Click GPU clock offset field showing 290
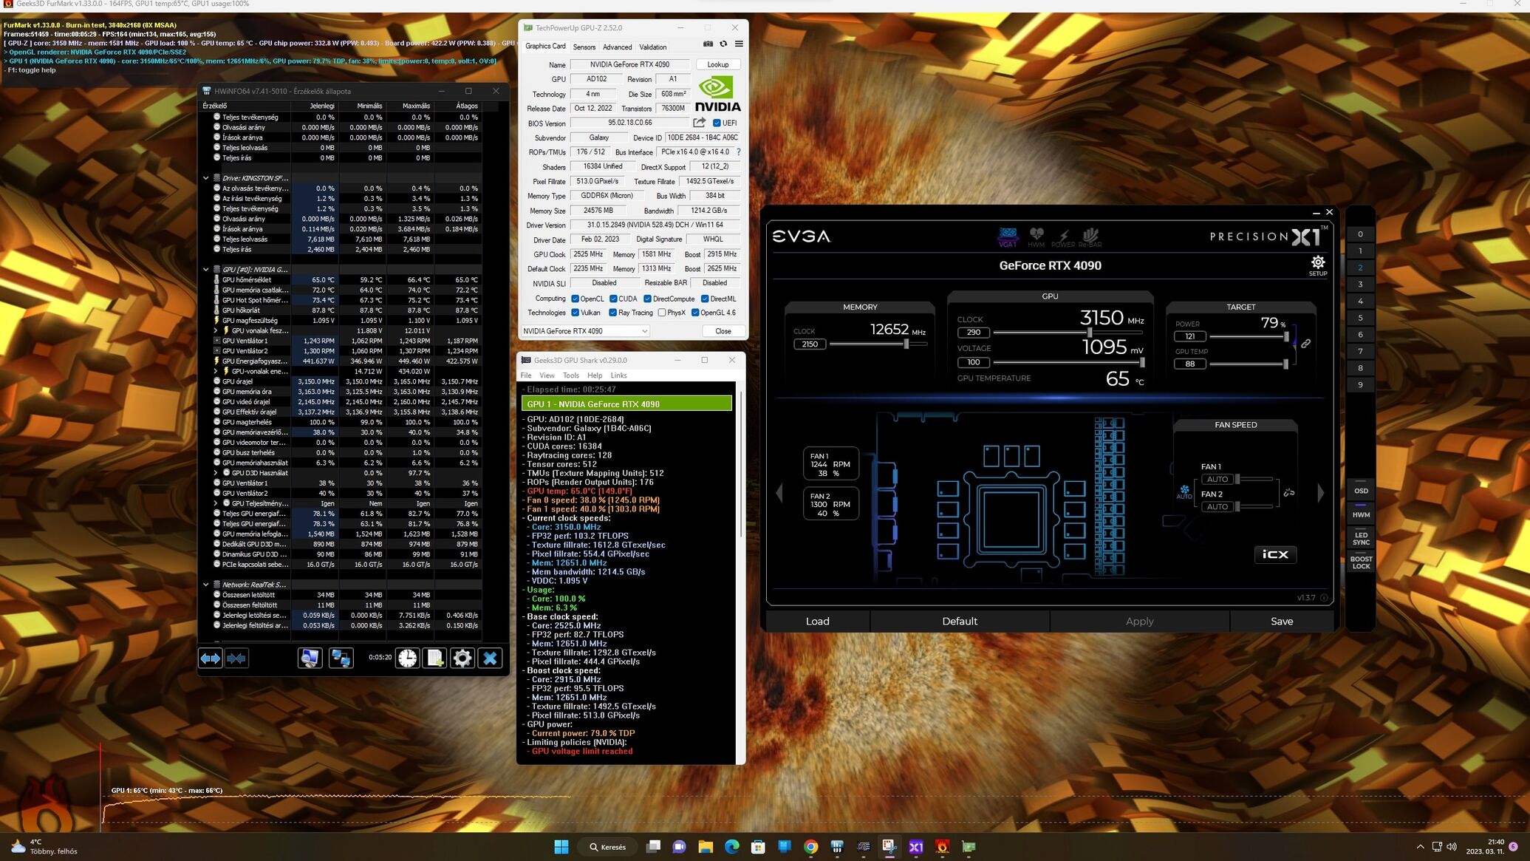This screenshot has height=861, width=1530. [974, 333]
